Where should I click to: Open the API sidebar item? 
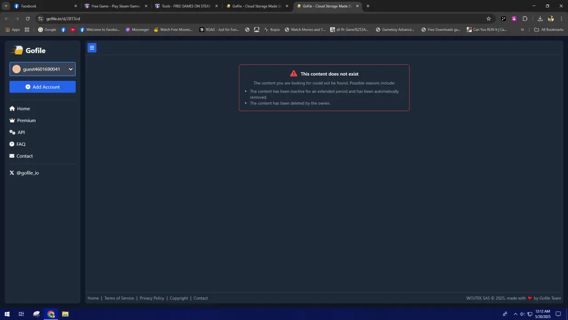[x=17, y=132]
